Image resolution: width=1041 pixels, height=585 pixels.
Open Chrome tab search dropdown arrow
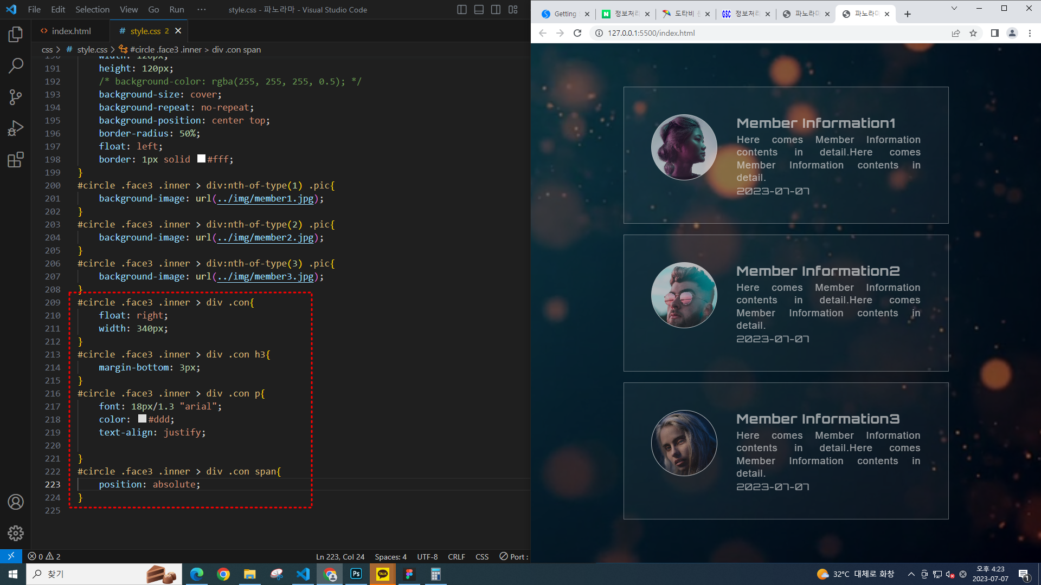click(x=954, y=9)
